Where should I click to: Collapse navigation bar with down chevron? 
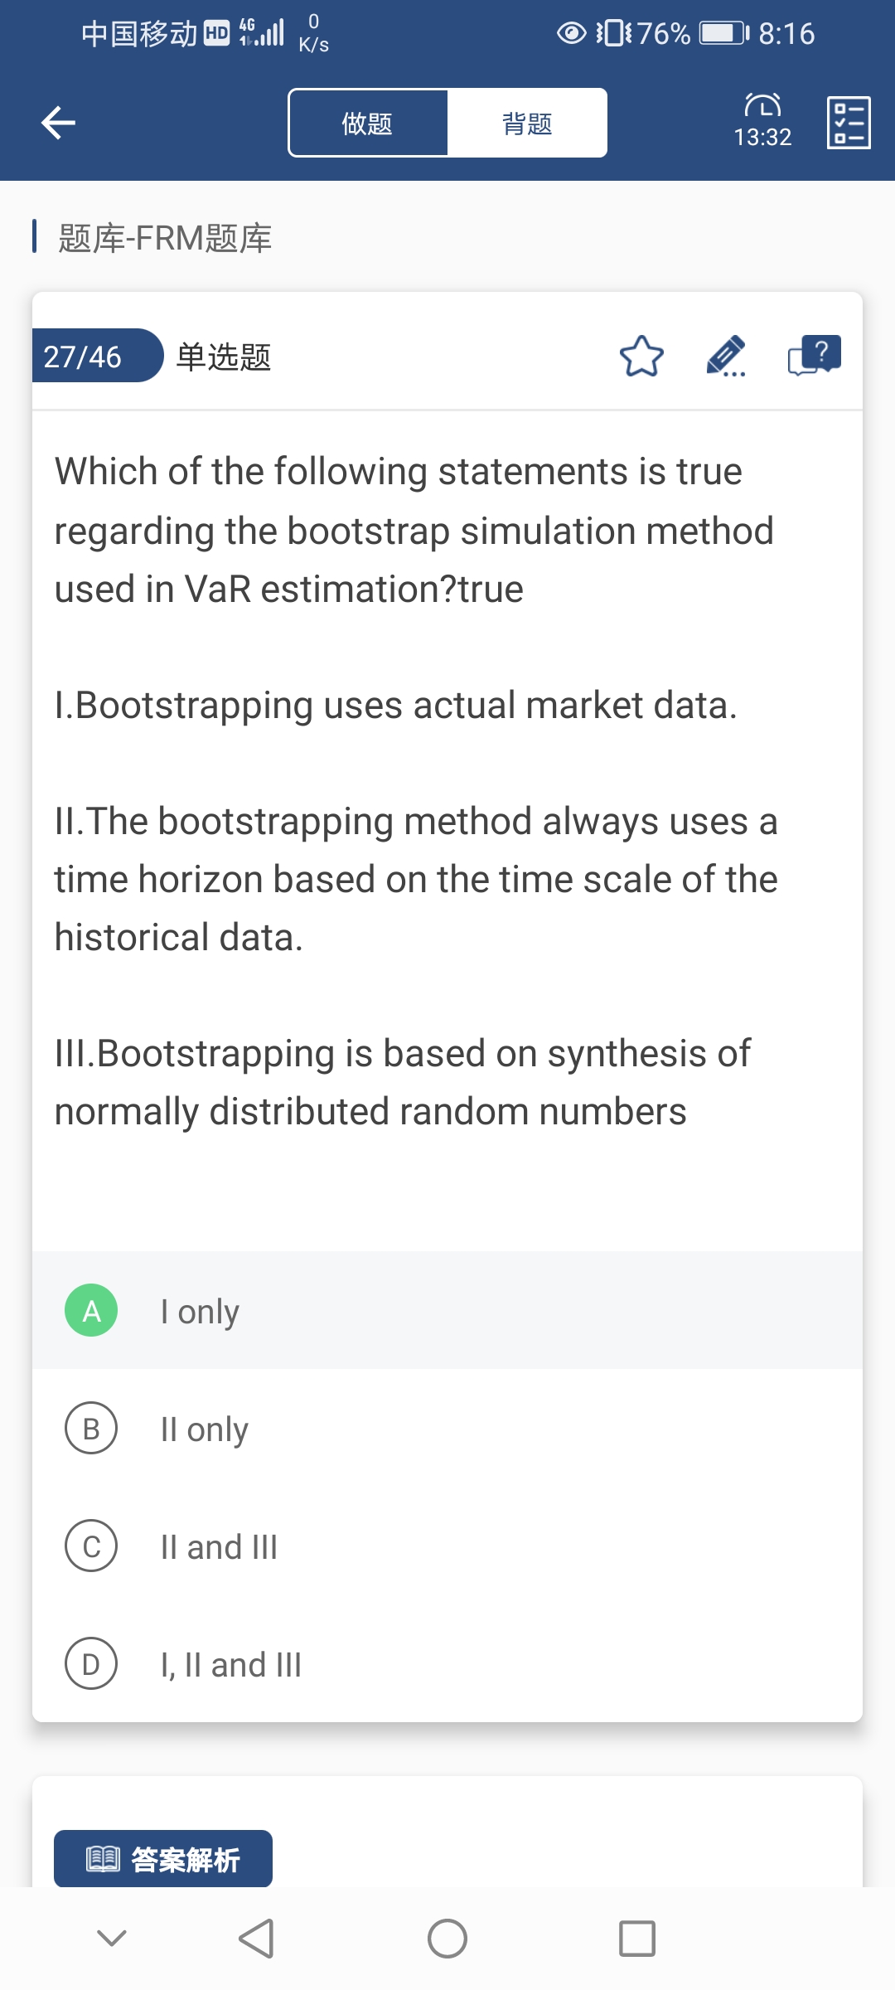pos(112,1939)
